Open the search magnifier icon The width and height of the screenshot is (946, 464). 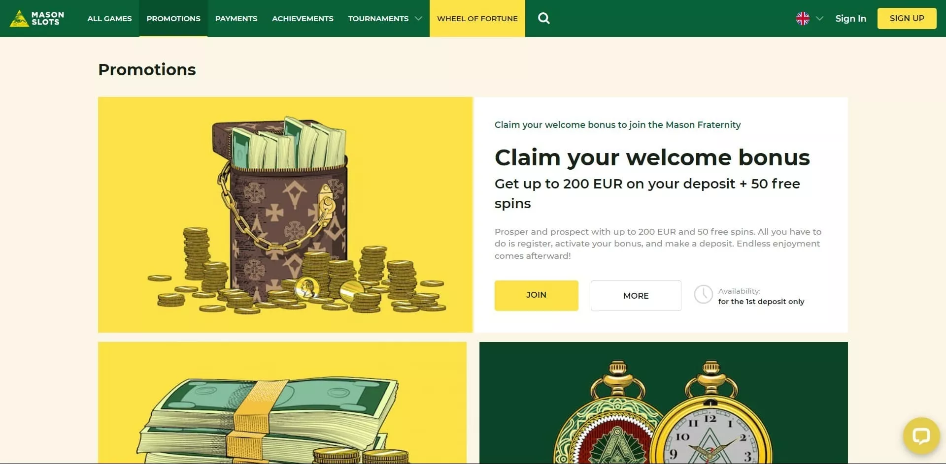[543, 18]
